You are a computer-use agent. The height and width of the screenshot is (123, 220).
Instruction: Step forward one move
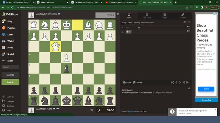180,82
